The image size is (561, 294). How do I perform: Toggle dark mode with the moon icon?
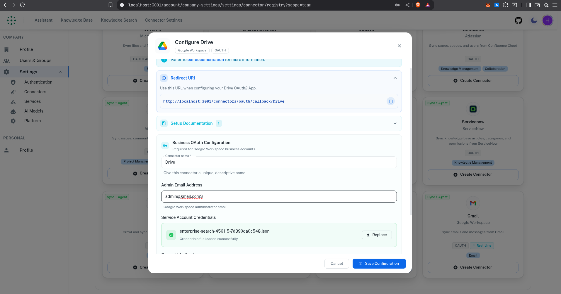tap(534, 20)
